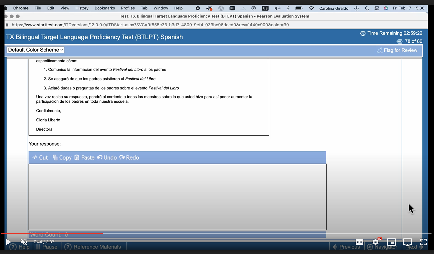Go to the Previous question
This screenshot has width=434, height=254.
pyautogui.click(x=346, y=247)
